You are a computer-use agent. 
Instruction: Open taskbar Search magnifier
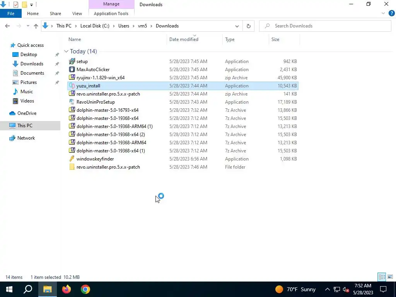[28, 289]
